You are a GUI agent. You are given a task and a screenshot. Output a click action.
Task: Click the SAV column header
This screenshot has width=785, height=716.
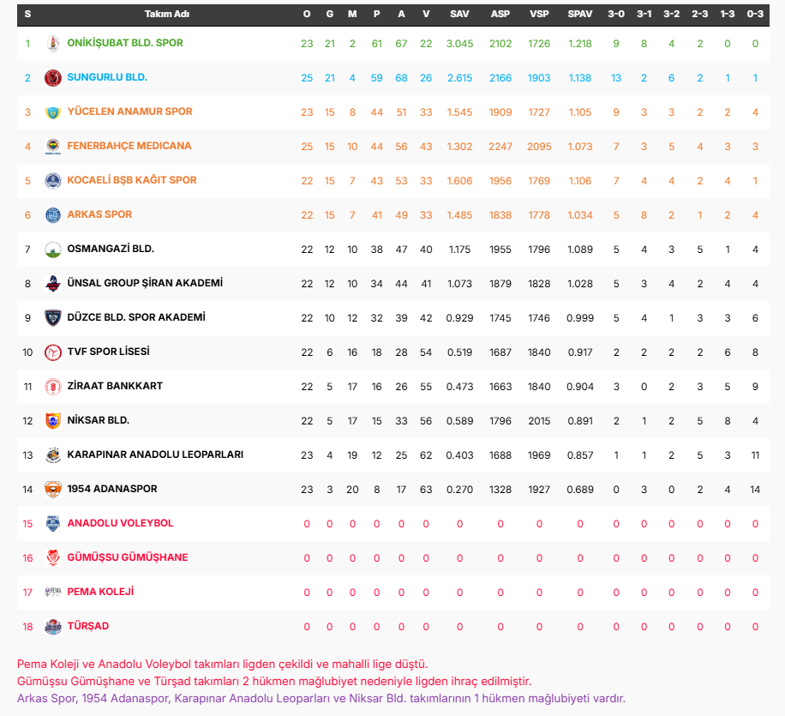point(459,15)
